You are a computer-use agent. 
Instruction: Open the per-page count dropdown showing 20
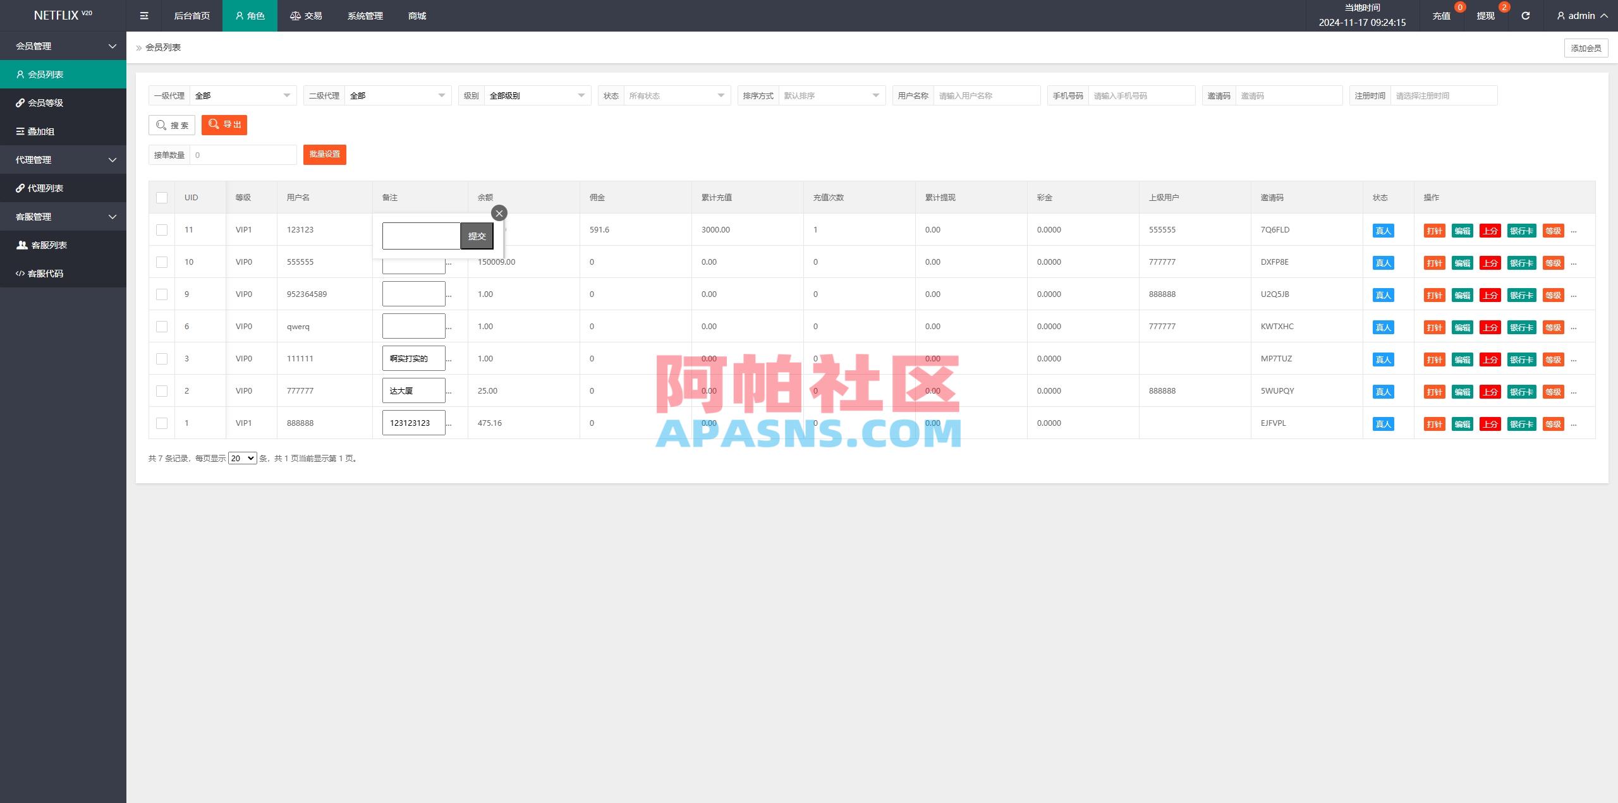click(x=242, y=458)
